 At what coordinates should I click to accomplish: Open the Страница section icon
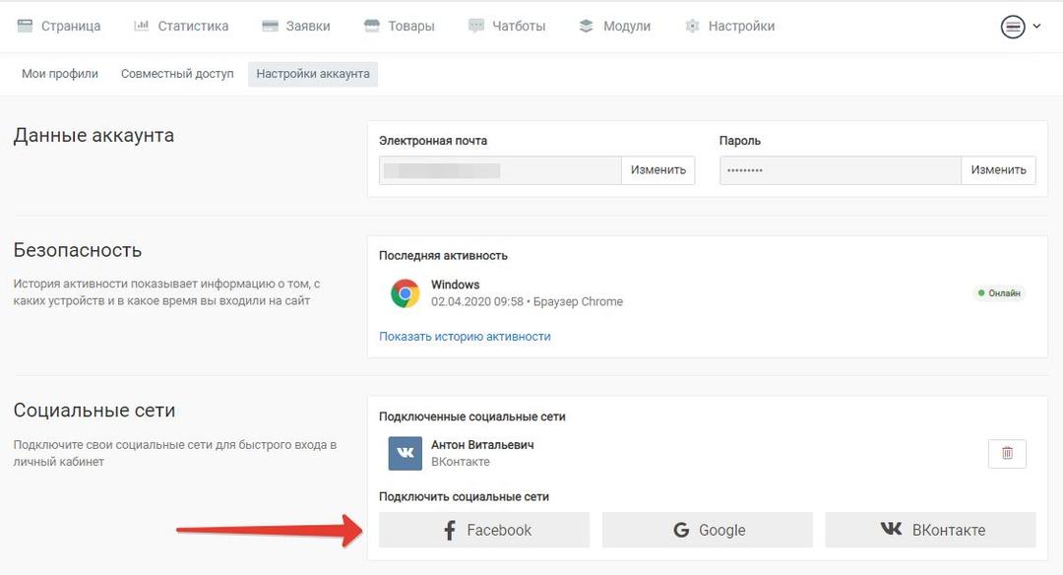25,26
